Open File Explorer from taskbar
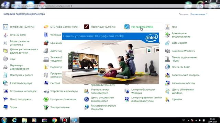Screen dimensions: 220x123 [x=24, y=120]
